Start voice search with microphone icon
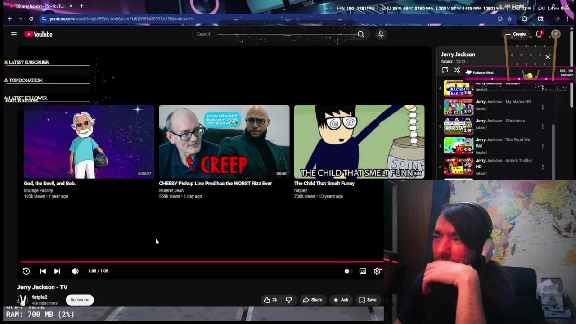Viewport: 576px width, 324px height. [x=381, y=34]
